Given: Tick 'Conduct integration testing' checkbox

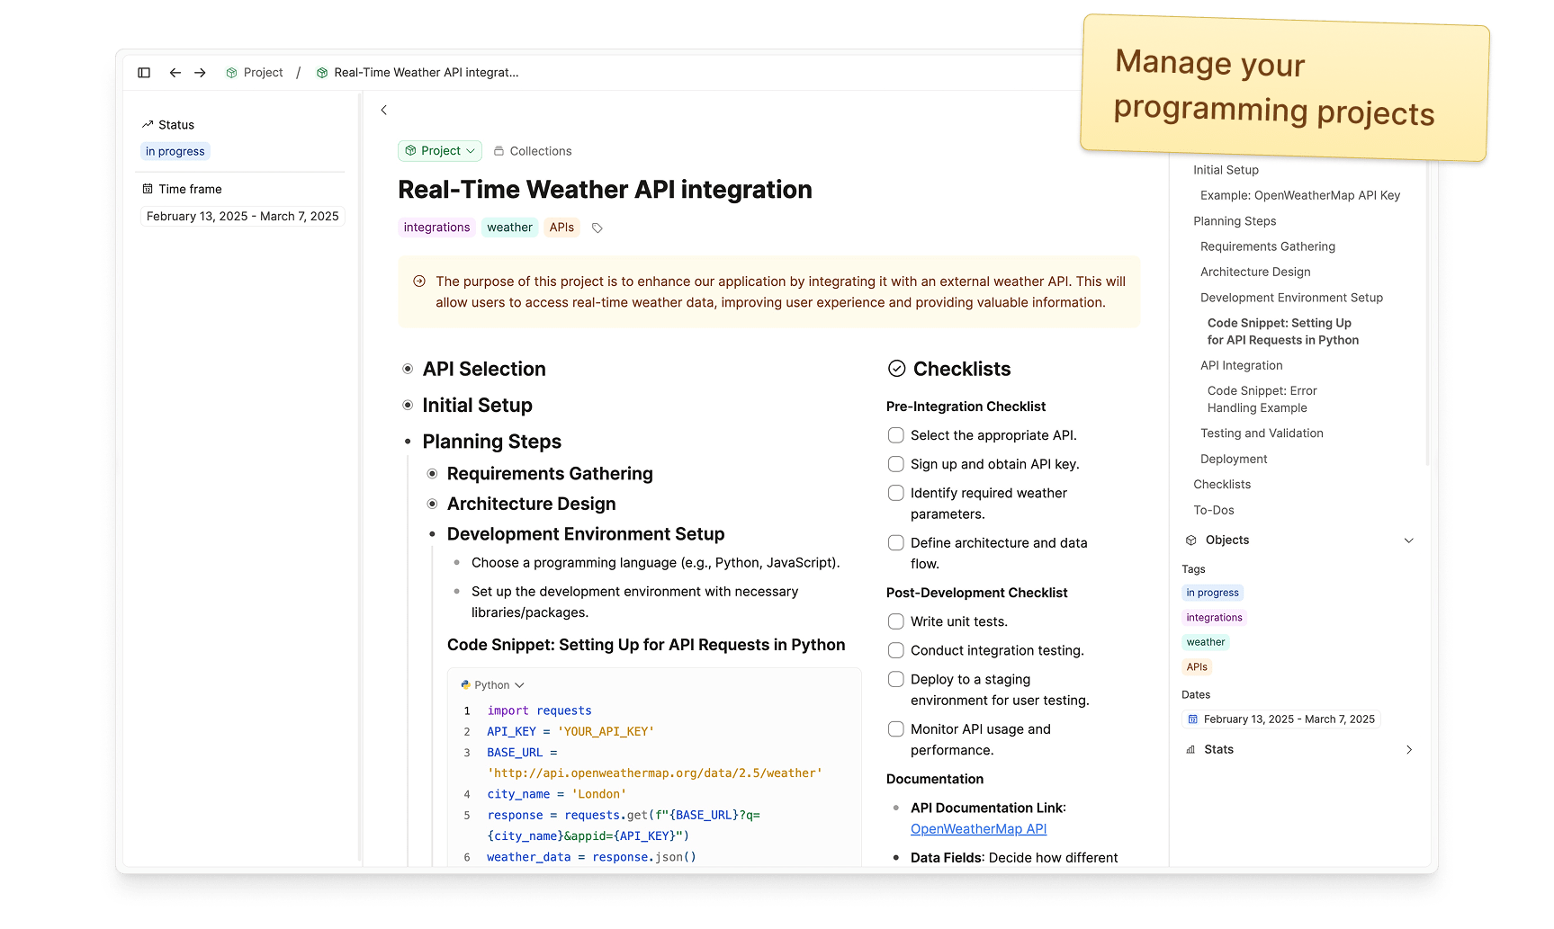Looking at the screenshot, I should point(896,650).
